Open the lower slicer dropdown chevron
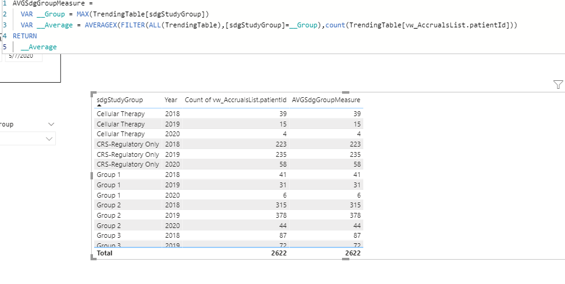 coord(49,139)
